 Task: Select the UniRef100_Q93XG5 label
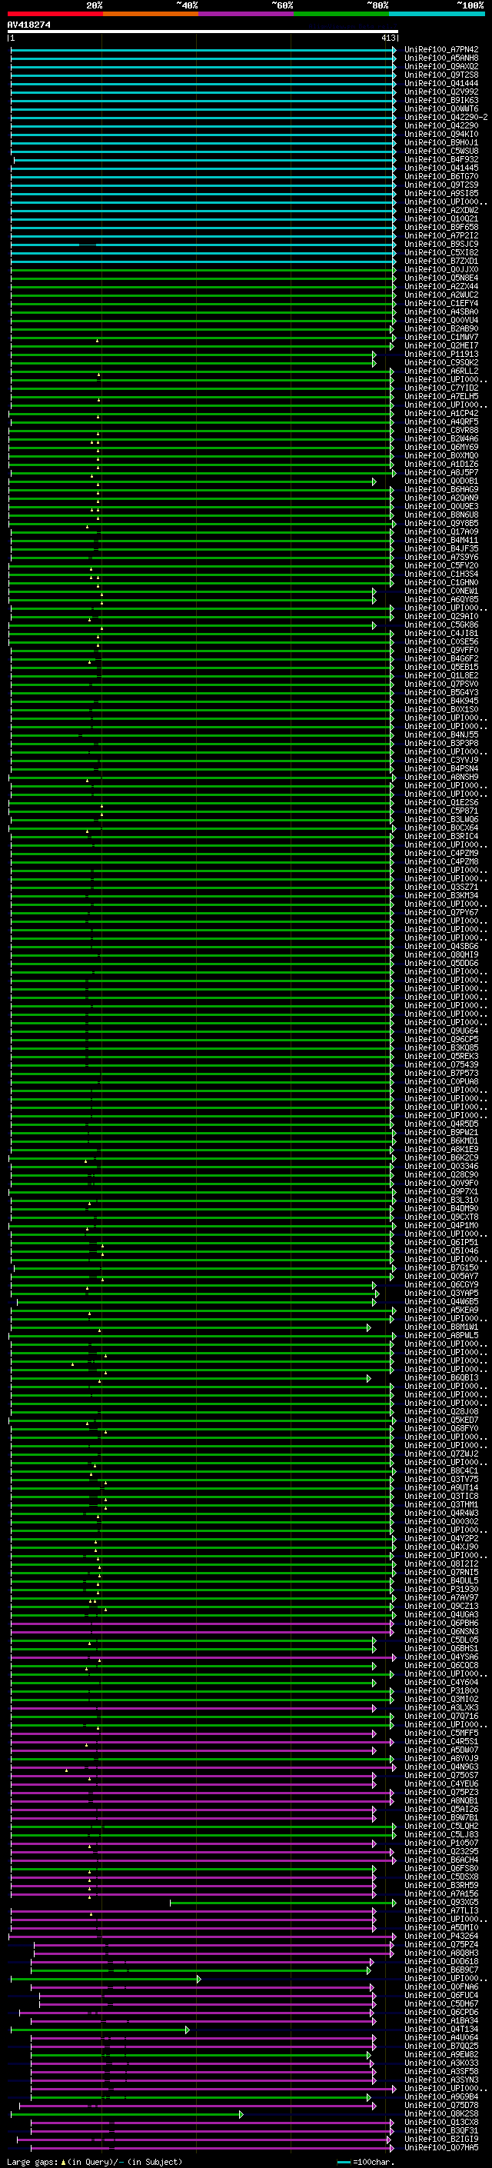[x=440, y=1901]
